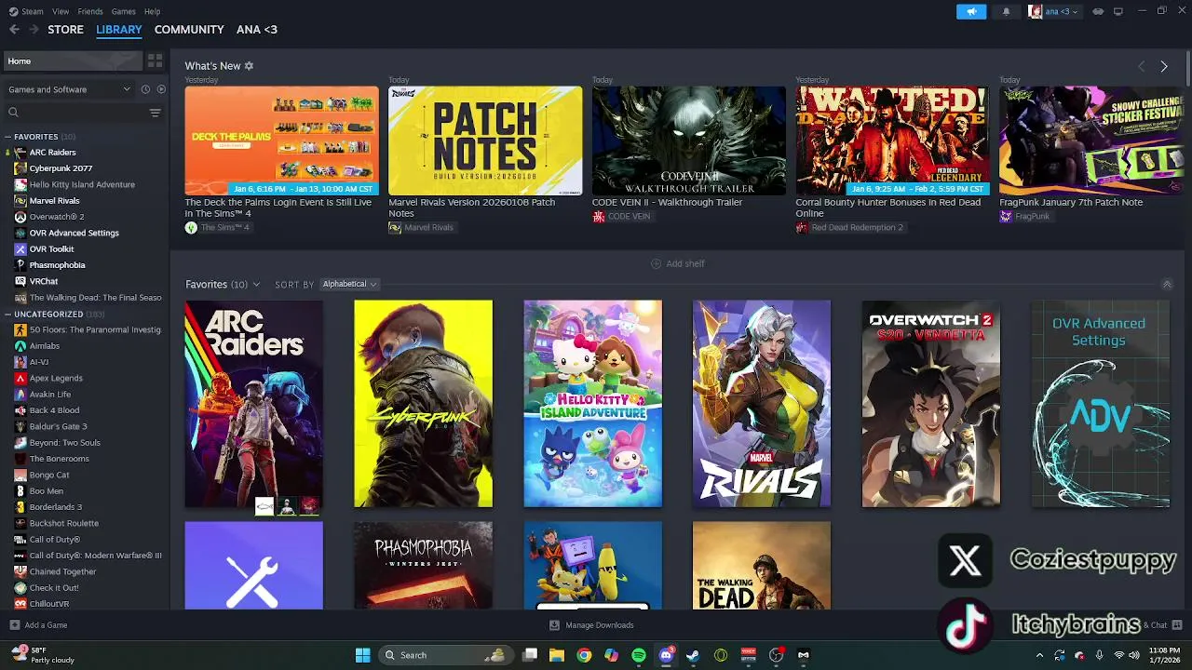
Task: Open OVR Advanced Settings cover tile
Action: (1101, 404)
